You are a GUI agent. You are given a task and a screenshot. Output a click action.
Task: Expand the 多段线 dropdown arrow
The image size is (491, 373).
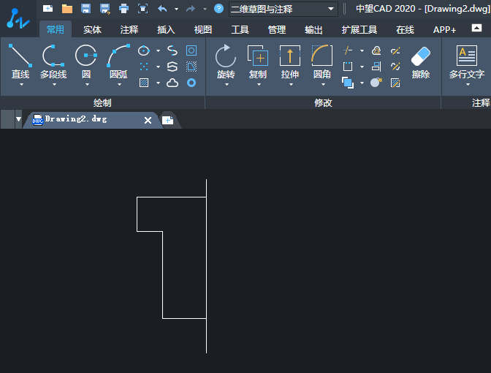click(54, 85)
